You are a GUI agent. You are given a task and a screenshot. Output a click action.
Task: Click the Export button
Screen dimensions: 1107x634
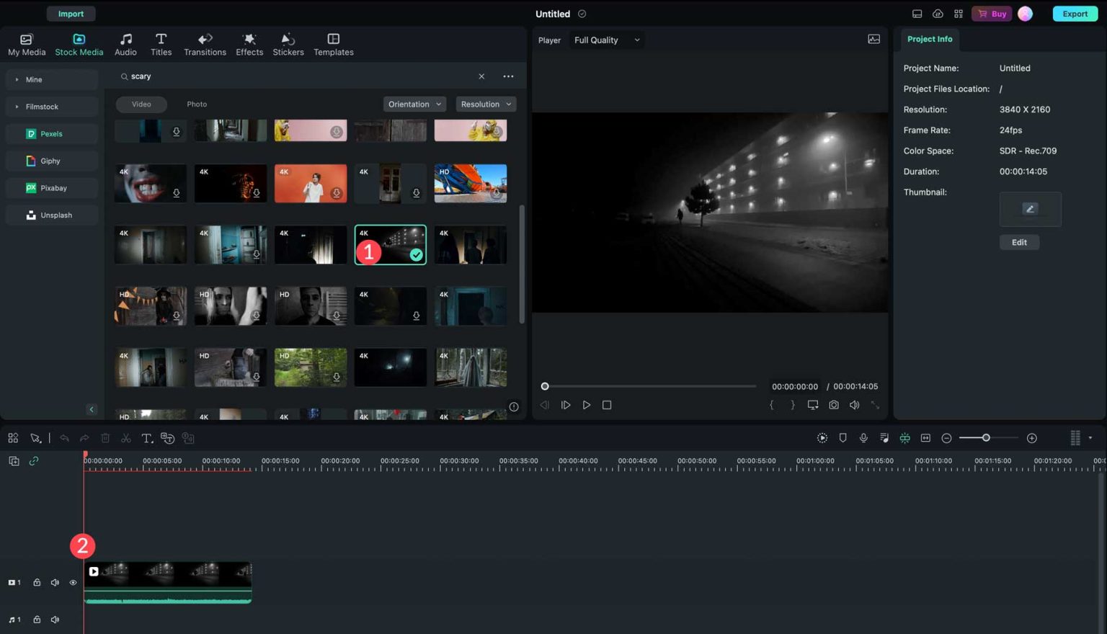(x=1075, y=14)
